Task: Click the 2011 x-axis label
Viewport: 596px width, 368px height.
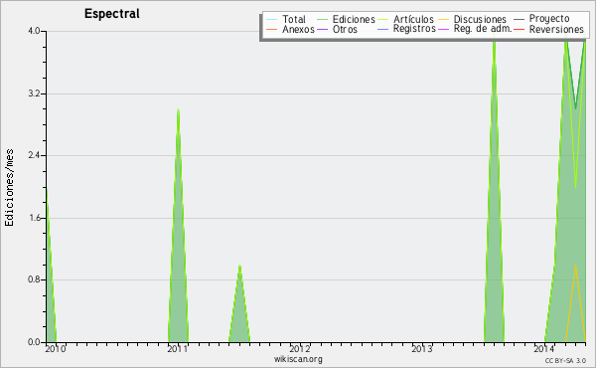Action: pyautogui.click(x=178, y=349)
